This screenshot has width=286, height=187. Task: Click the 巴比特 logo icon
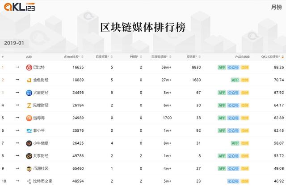click(x=29, y=67)
